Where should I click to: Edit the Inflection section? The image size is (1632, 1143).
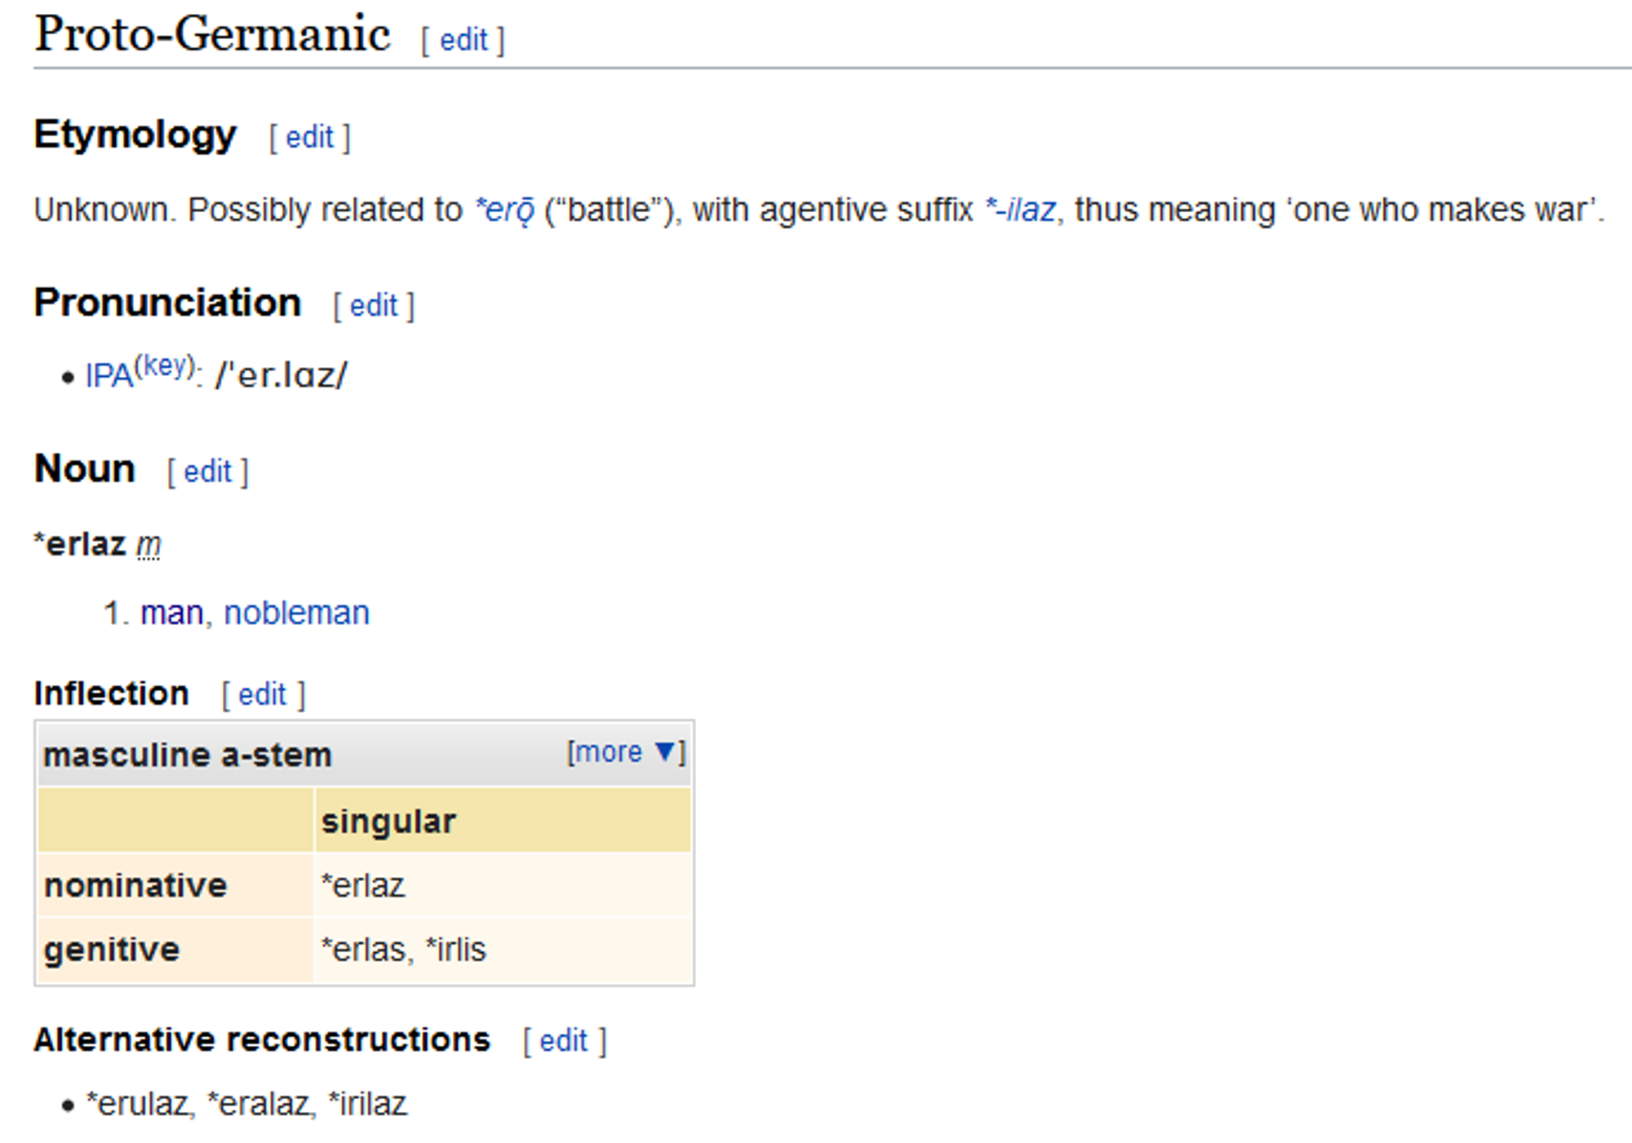tap(262, 695)
